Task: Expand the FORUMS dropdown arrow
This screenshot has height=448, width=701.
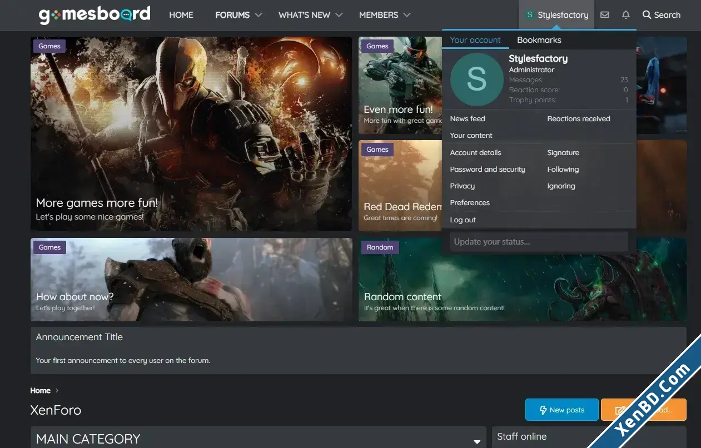Action: click(x=258, y=15)
